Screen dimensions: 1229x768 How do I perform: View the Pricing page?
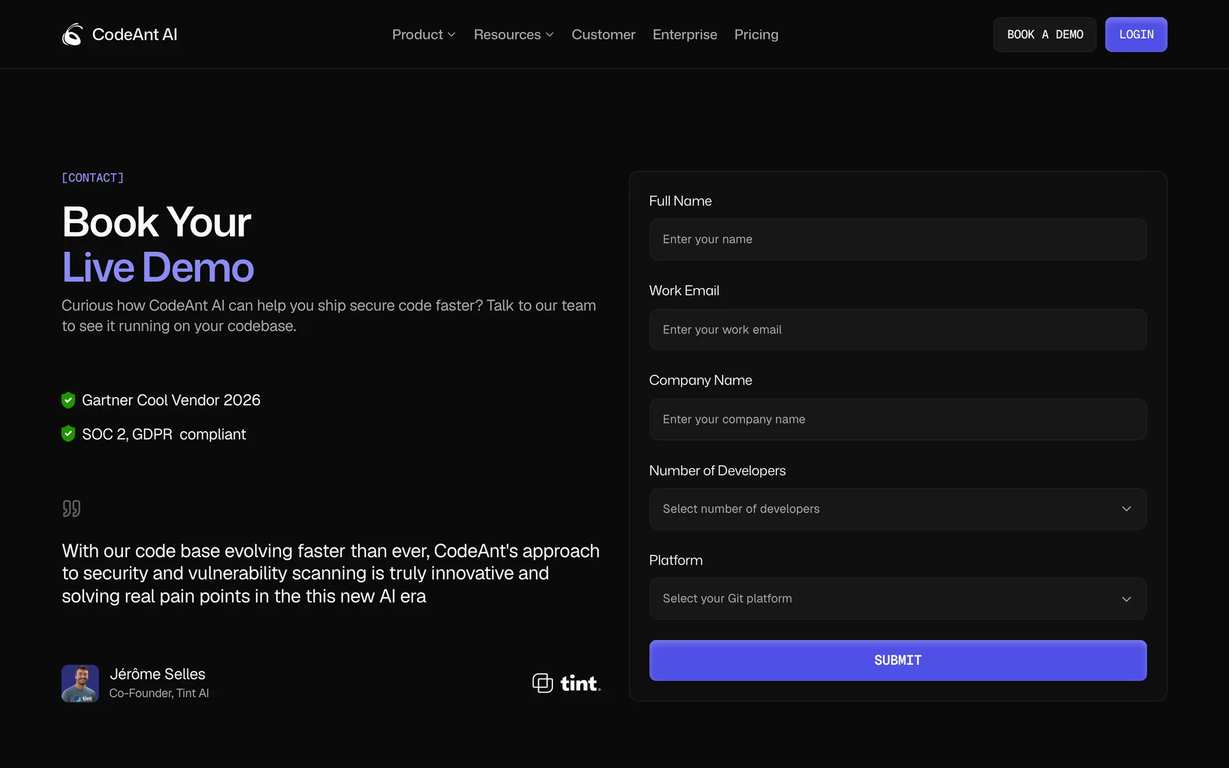pos(756,34)
